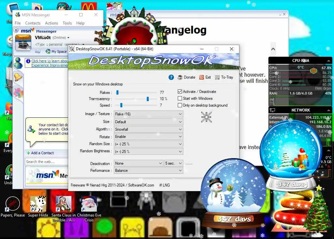The image size is (334, 239).
Task: Click the snowflake preview image in DesktopSnowOK
Action: [206, 117]
